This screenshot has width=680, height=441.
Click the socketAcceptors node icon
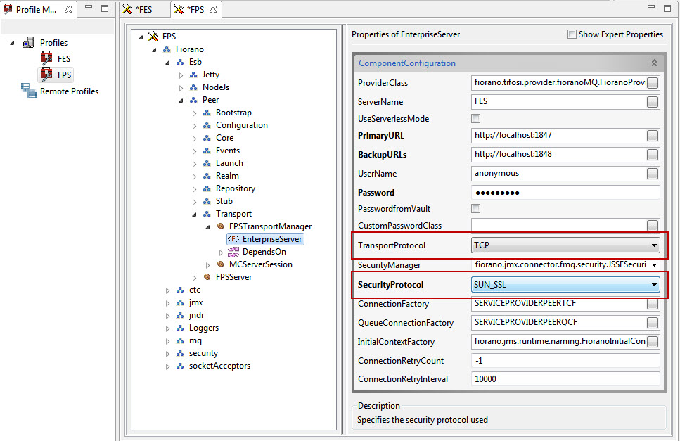180,366
